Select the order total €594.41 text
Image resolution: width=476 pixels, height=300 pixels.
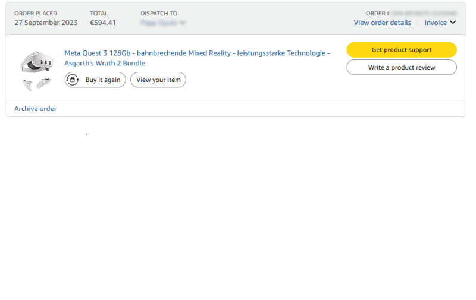coord(103,23)
